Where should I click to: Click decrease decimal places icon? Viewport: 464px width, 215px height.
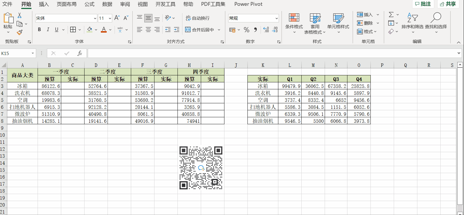pyautogui.click(x=275, y=30)
